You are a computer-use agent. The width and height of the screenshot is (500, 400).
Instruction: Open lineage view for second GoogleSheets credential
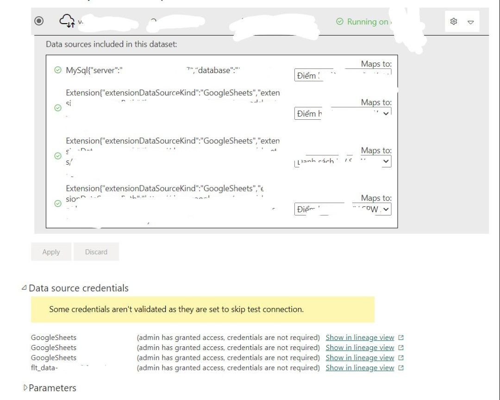(360, 347)
